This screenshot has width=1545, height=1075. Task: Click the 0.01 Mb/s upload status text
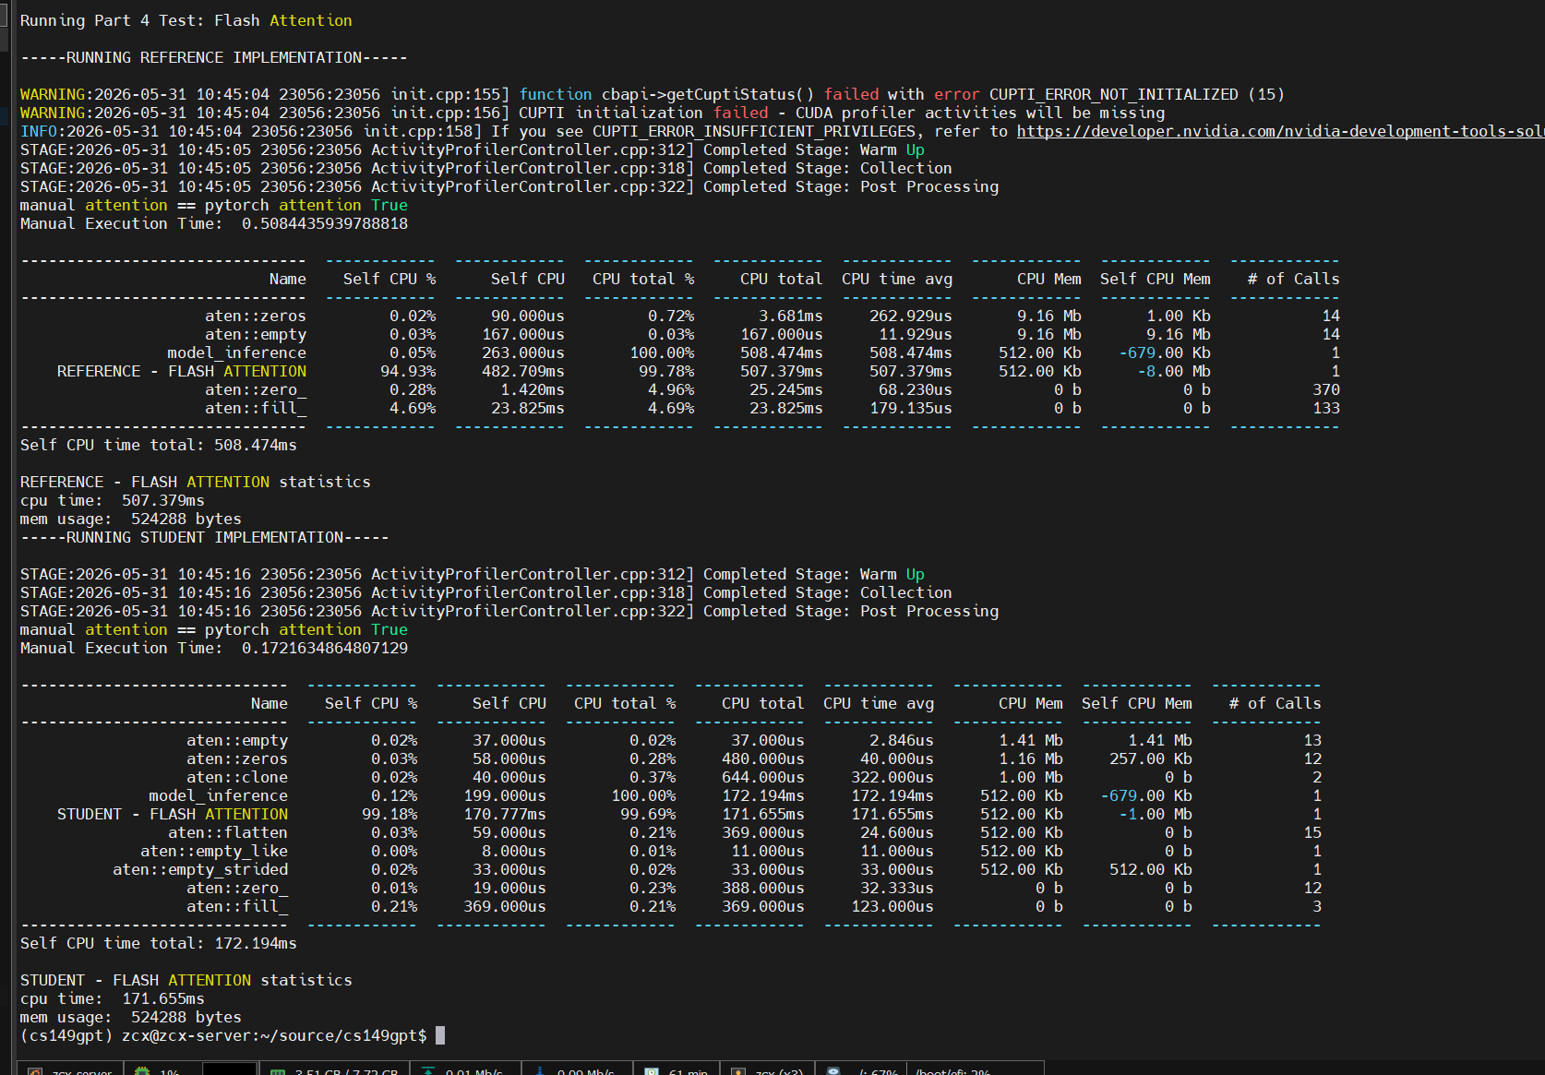pos(474,1072)
